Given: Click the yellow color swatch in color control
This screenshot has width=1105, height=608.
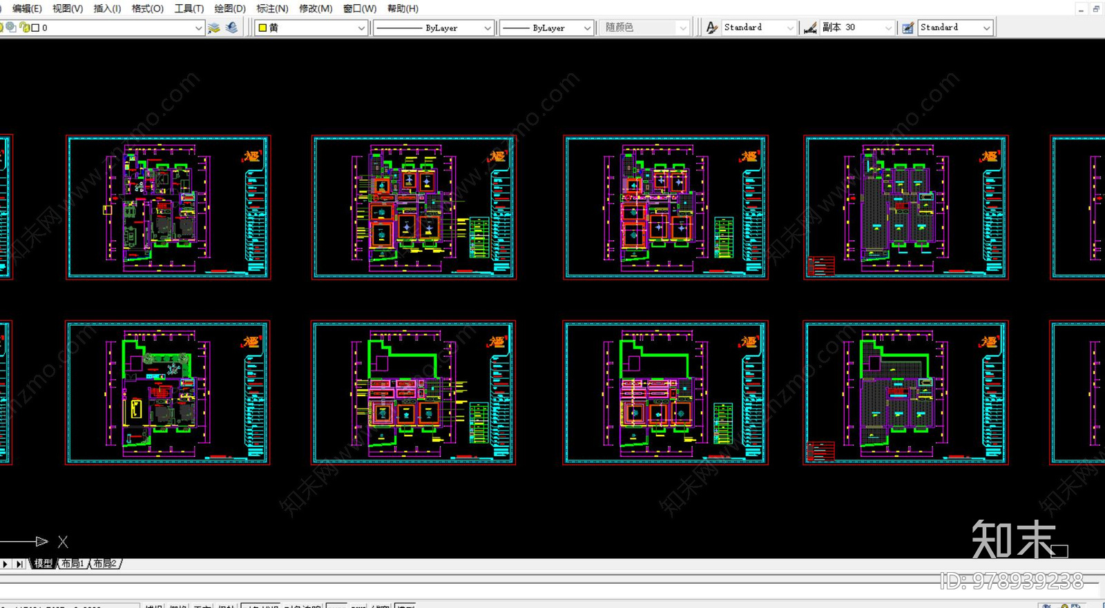Looking at the screenshot, I should 262,28.
